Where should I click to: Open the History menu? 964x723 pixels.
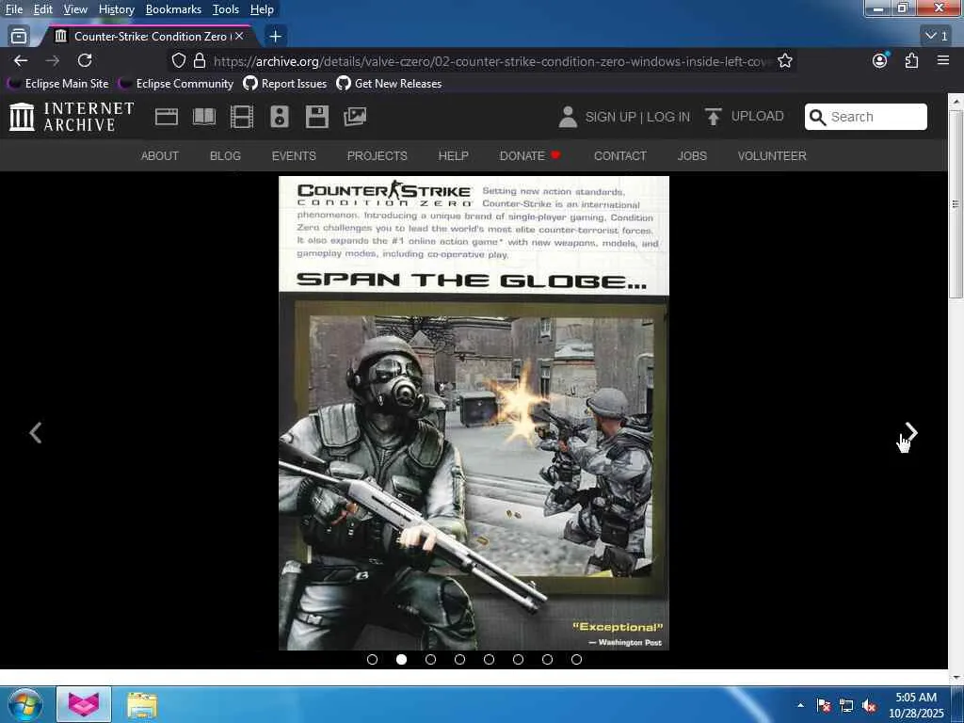pyautogui.click(x=117, y=9)
